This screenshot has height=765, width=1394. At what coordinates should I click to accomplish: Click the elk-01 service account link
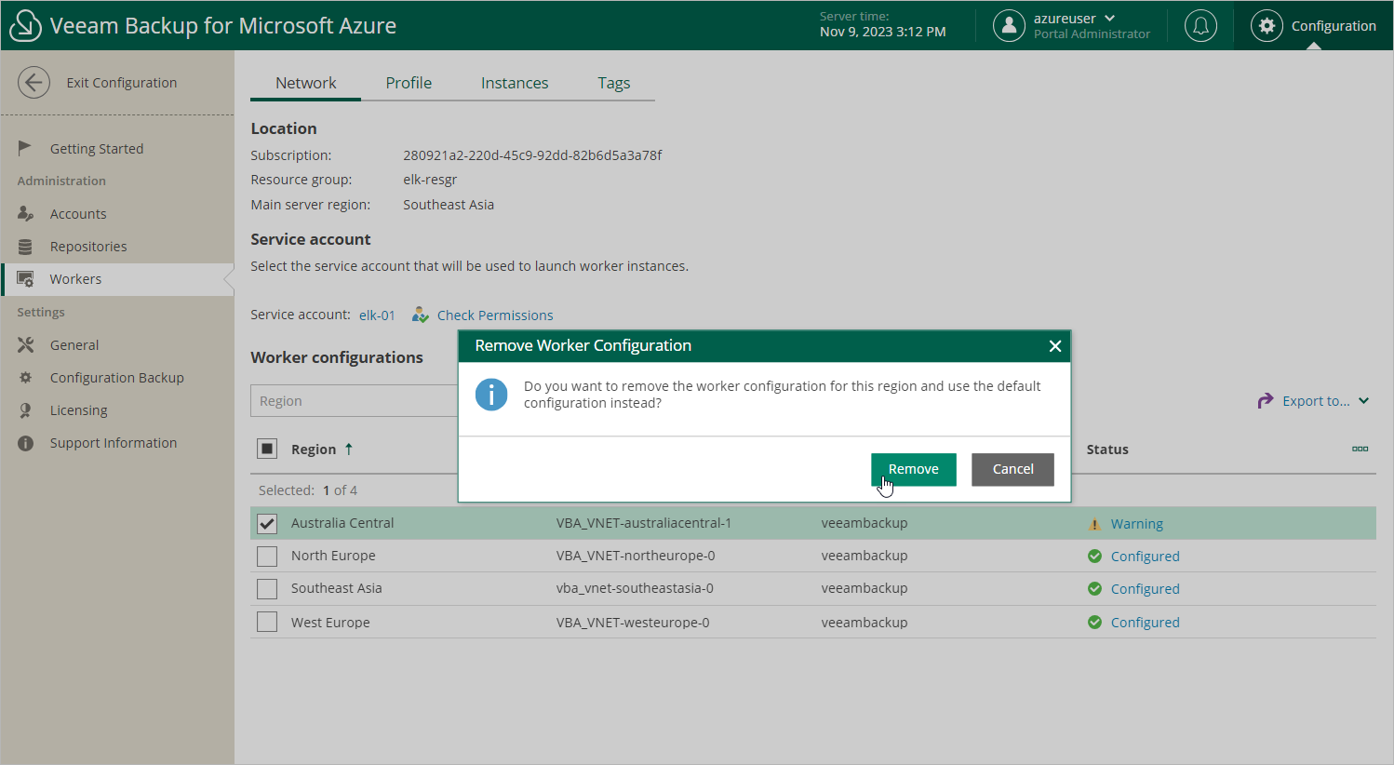[x=377, y=315]
